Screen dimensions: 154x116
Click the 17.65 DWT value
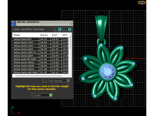coord(55,69)
